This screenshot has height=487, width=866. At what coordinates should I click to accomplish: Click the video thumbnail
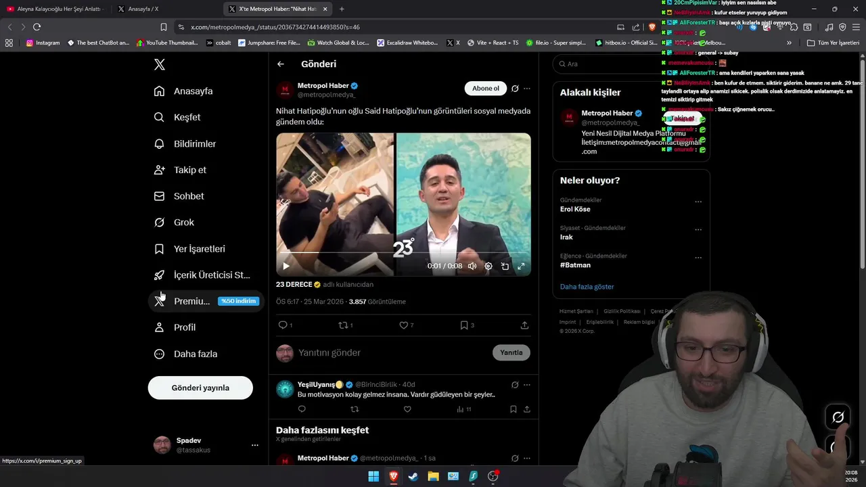[x=403, y=204]
